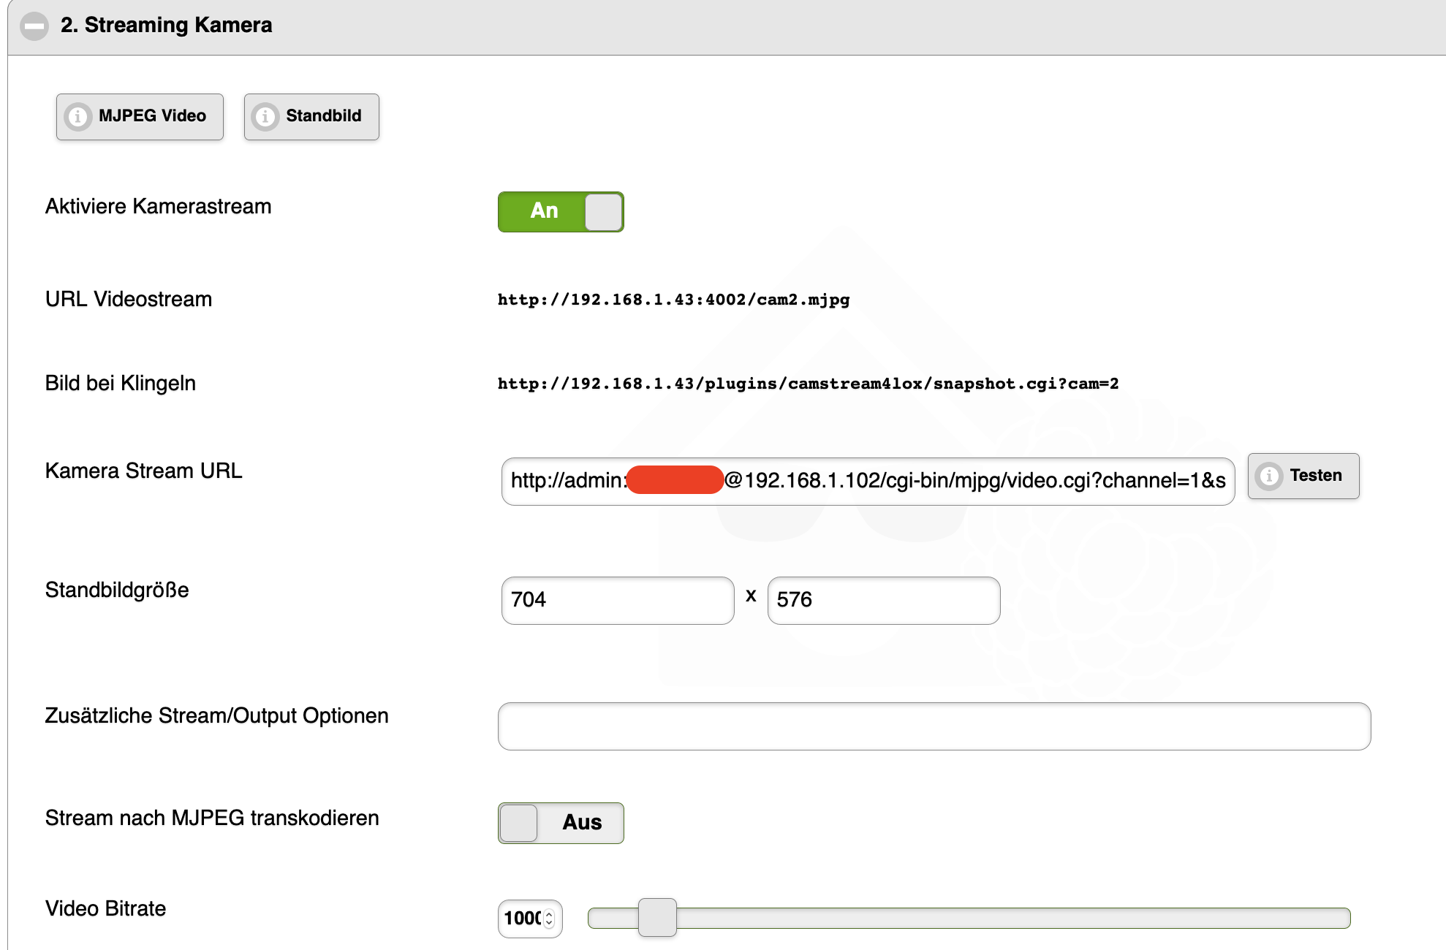
Task: Enable Stream nach MJPEG transkodieren toggle
Action: point(561,823)
